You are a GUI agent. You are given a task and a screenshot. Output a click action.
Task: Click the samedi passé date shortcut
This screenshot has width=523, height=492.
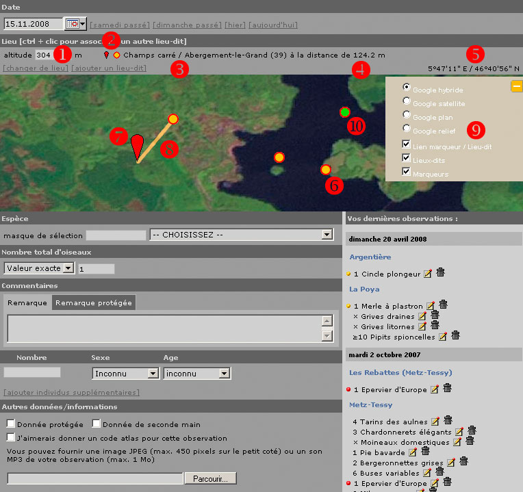point(120,25)
